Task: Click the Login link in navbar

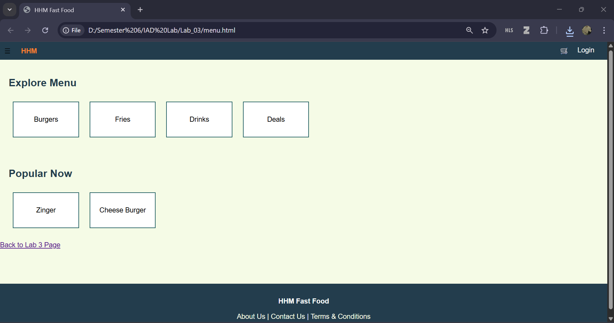Action: tap(586, 50)
